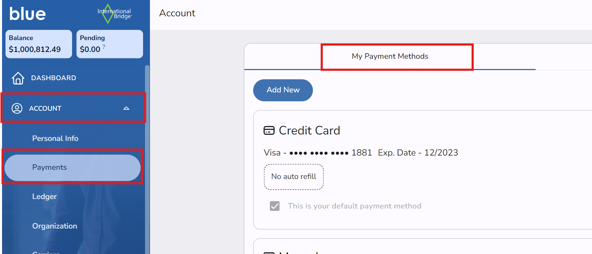Navigate to the Dashboard label
The image size is (592, 254).
coord(53,78)
